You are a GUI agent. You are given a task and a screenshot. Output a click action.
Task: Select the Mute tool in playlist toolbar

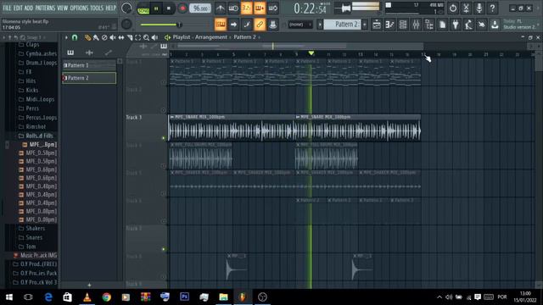[113, 37]
